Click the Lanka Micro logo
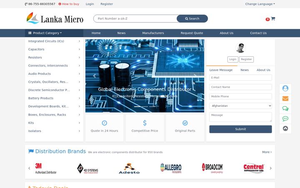This screenshot has height=188, width=300. [x=55, y=18]
